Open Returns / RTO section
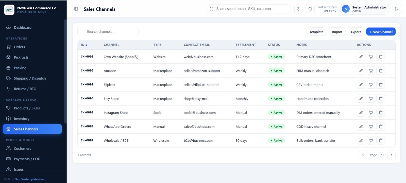406x183 pixels. tap(32, 89)
